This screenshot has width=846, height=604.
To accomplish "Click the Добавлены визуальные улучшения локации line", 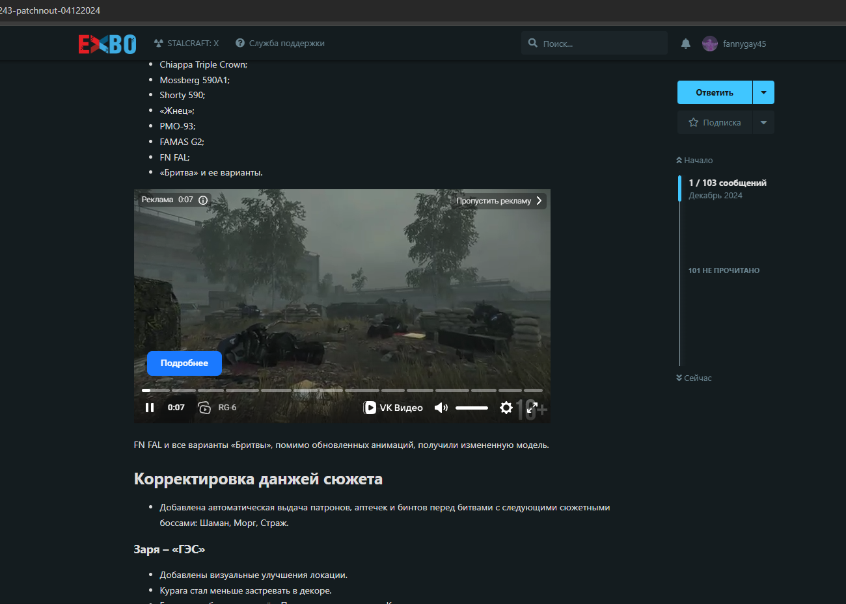I will [x=254, y=575].
